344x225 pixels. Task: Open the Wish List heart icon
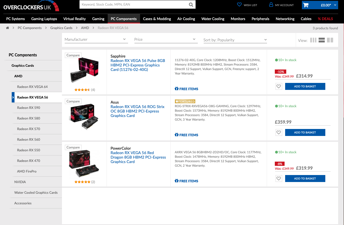[239, 5]
